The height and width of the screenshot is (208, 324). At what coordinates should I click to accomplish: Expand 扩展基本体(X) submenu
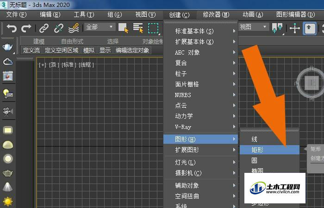(200, 42)
